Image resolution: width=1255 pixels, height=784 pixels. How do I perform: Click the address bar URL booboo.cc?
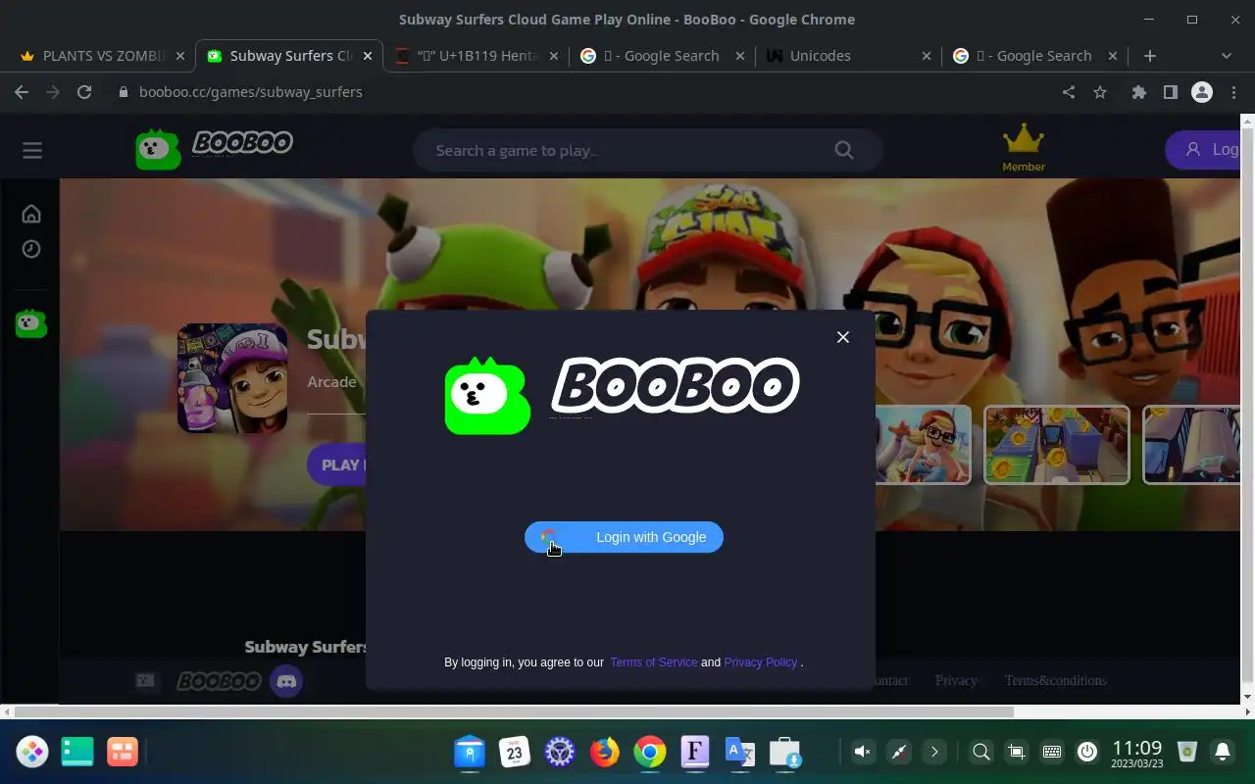251,92
